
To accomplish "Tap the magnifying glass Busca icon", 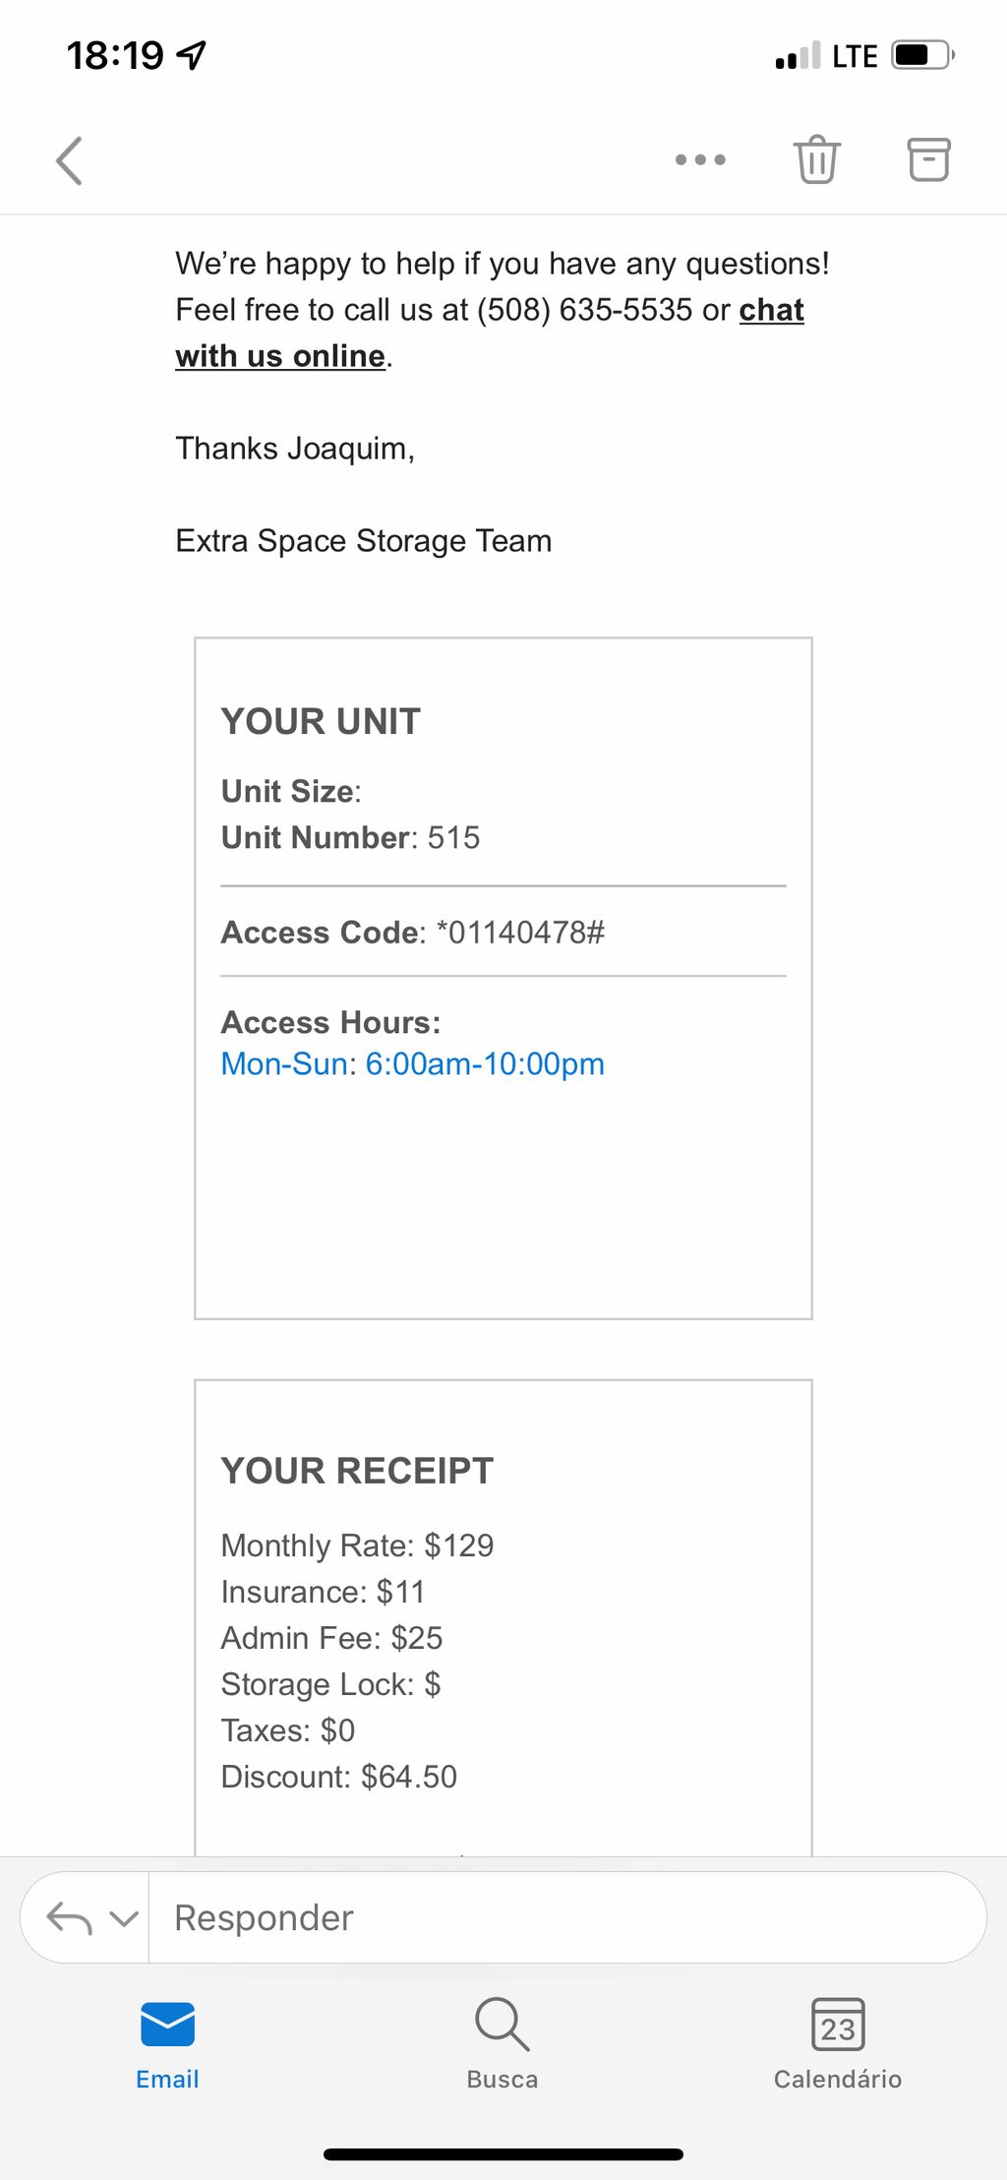I will 503,2024.
